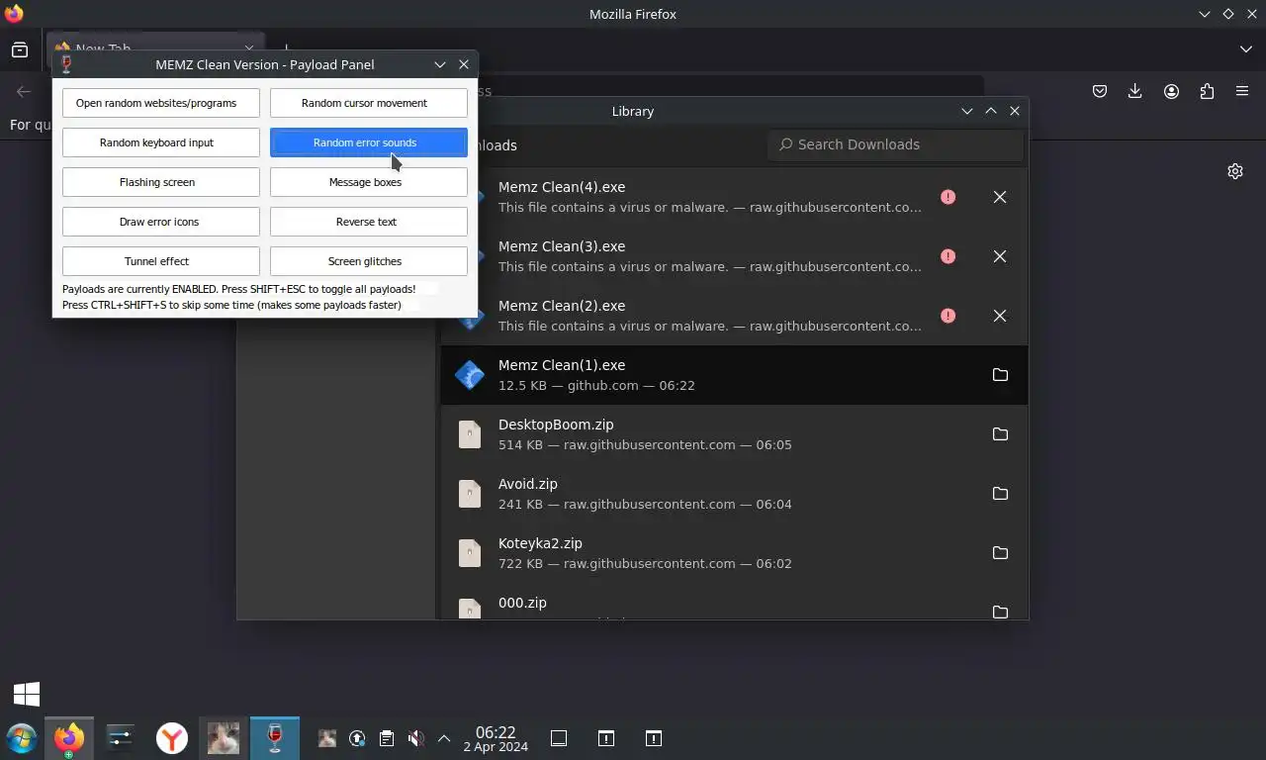Open the first notification alert tray icon

click(606, 738)
